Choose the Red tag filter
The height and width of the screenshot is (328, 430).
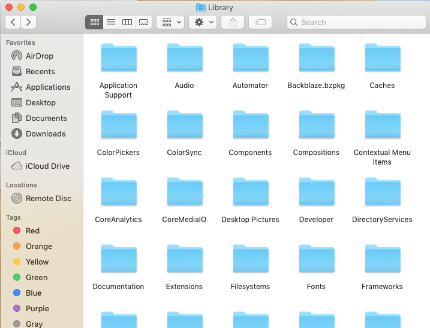point(32,230)
